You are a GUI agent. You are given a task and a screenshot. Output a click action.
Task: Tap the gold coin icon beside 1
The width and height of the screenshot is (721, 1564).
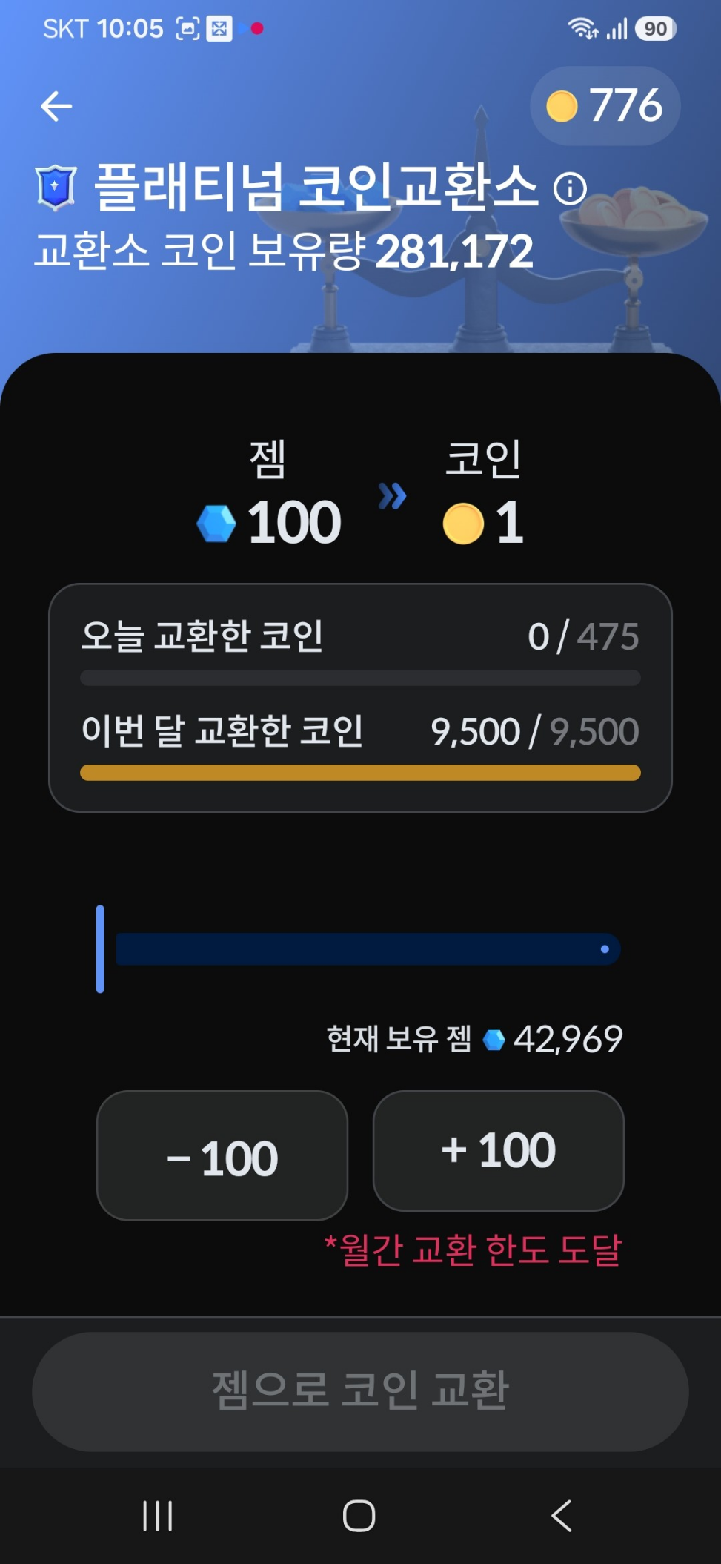[x=463, y=524]
